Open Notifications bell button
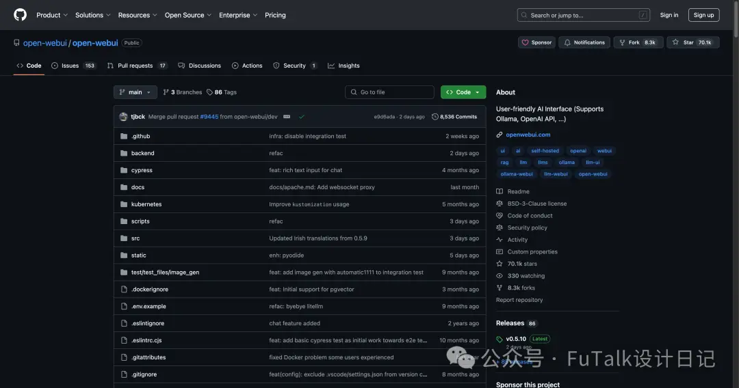Viewport: 739px width, 388px height. click(584, 42)
